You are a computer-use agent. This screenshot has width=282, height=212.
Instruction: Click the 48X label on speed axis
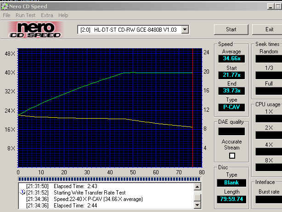[10, 54]
